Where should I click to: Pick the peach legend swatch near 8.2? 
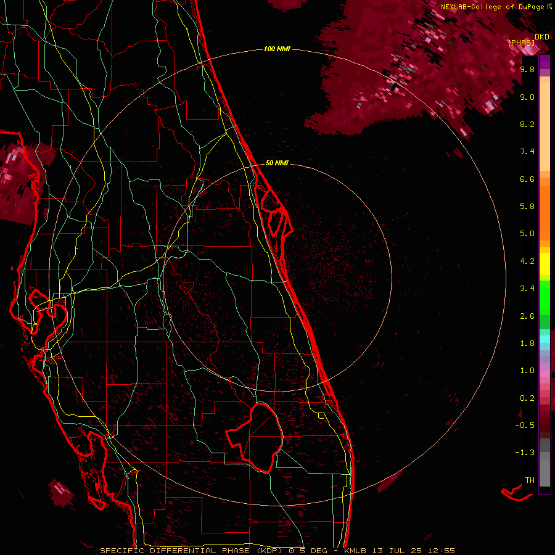(545, 128)
